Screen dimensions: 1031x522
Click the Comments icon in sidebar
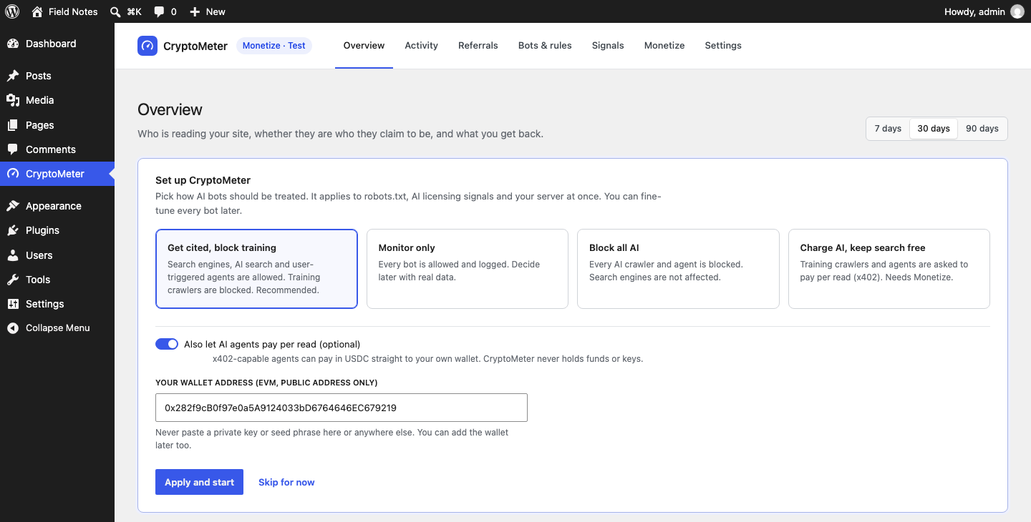13,149
